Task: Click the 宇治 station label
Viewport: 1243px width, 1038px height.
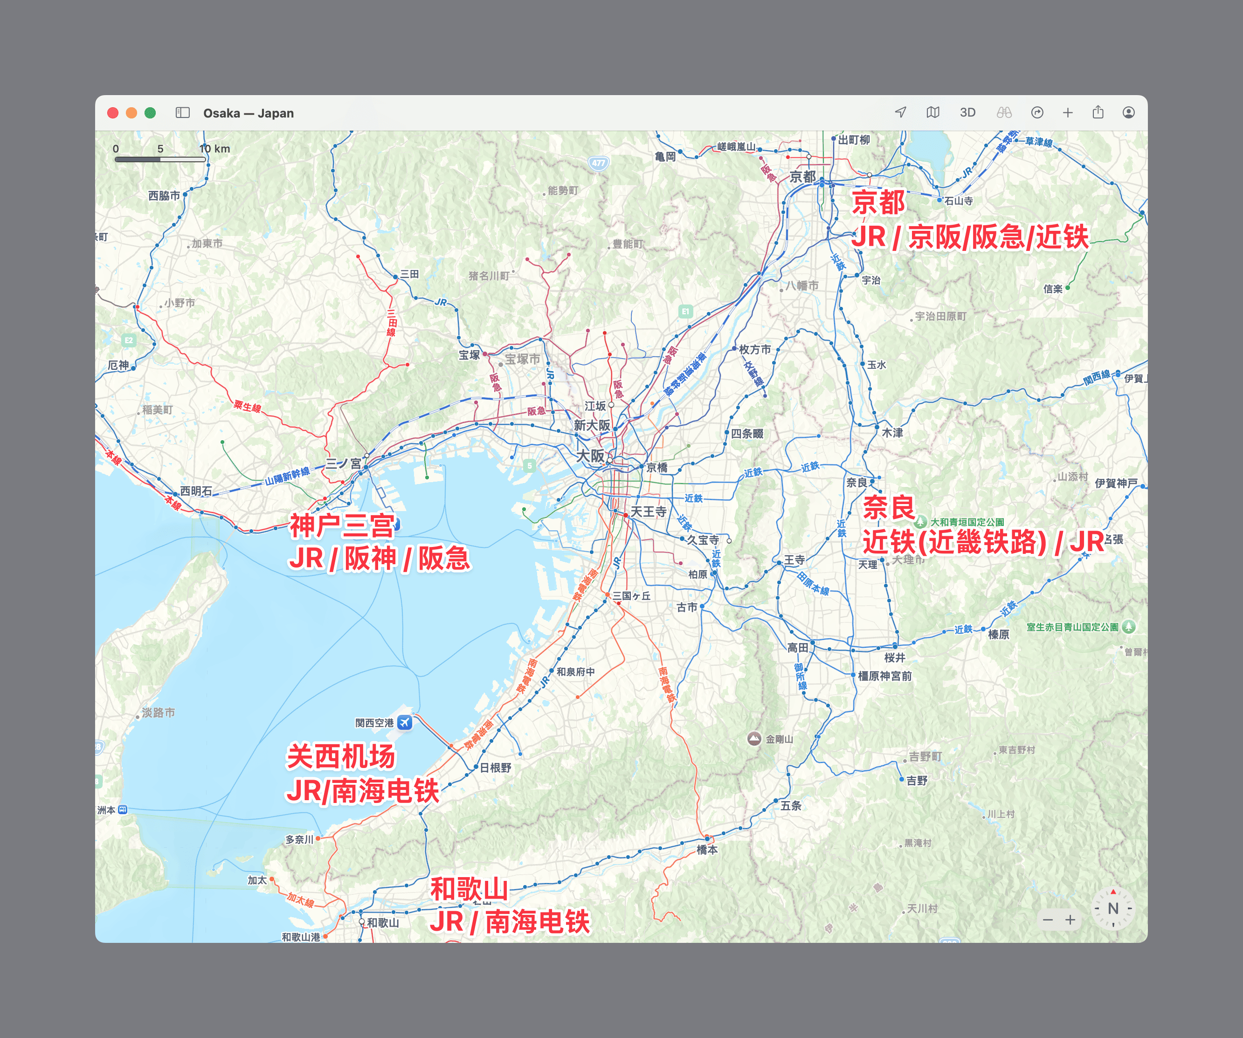Action: click(x=870, y=280)
